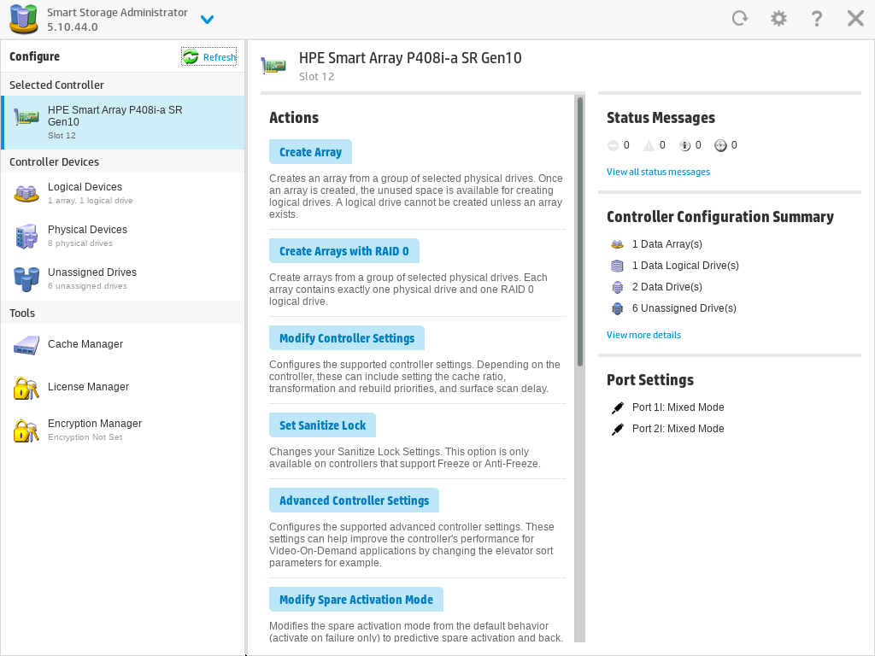
Task: Open License Manager padlock icon
Action: [26, 387]
